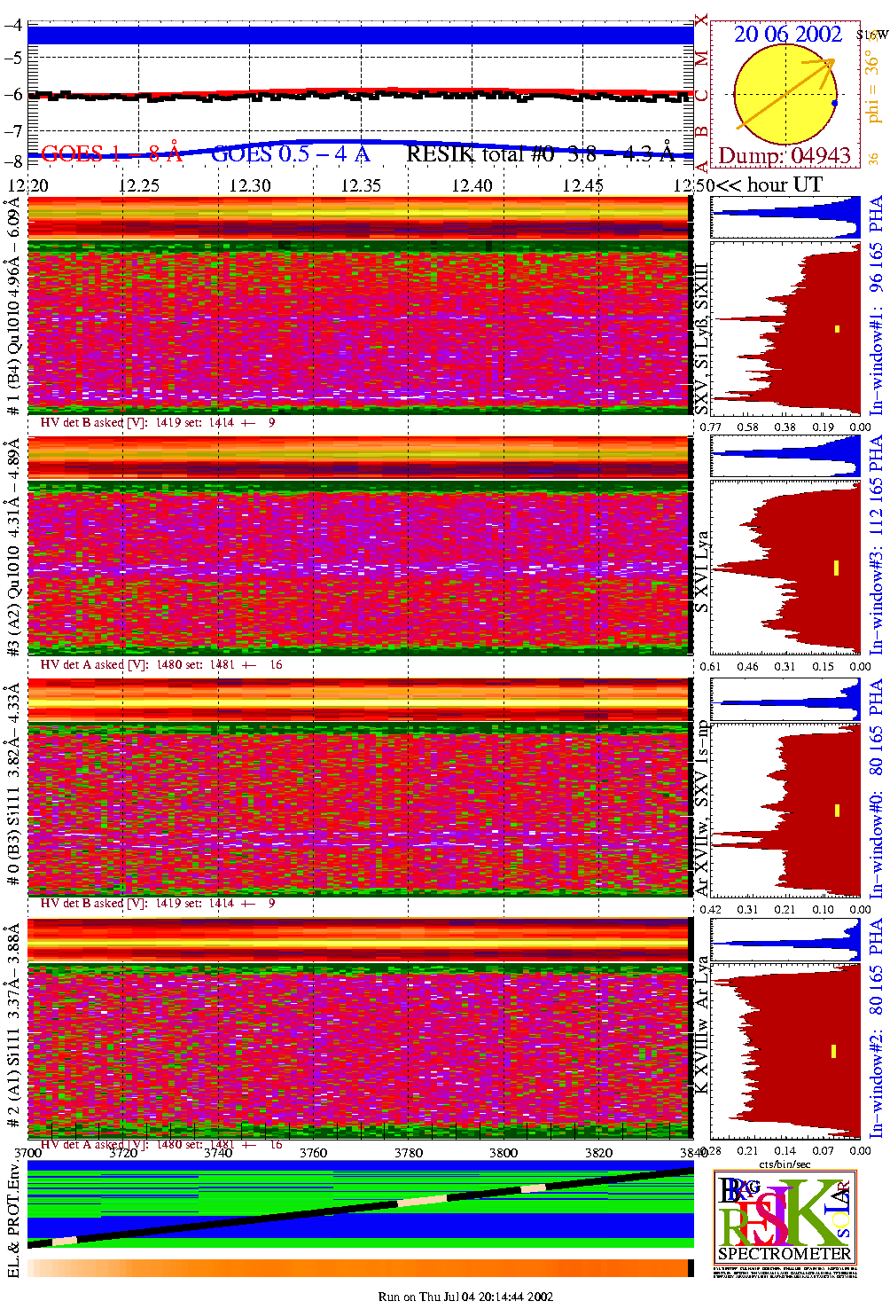Select yellow marker in In-window#0 histogram
This screenshot has height=1309, width=890.
point(836,810)
